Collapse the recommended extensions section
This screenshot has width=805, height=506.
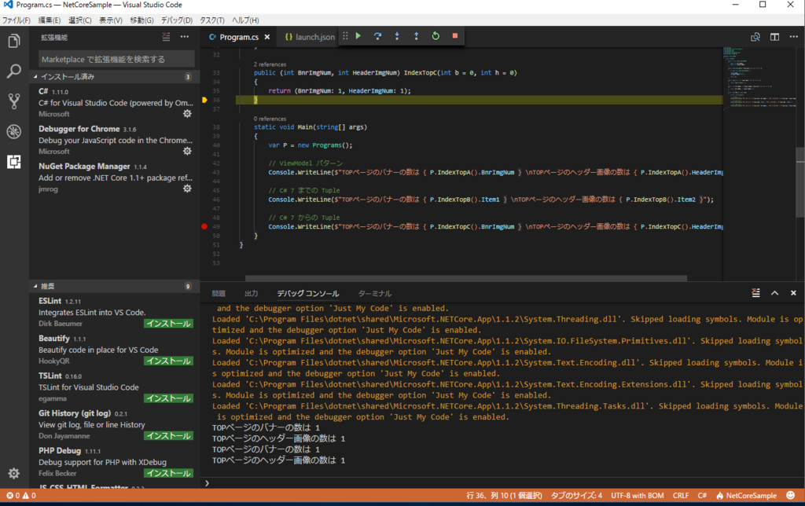click(113, 286)
